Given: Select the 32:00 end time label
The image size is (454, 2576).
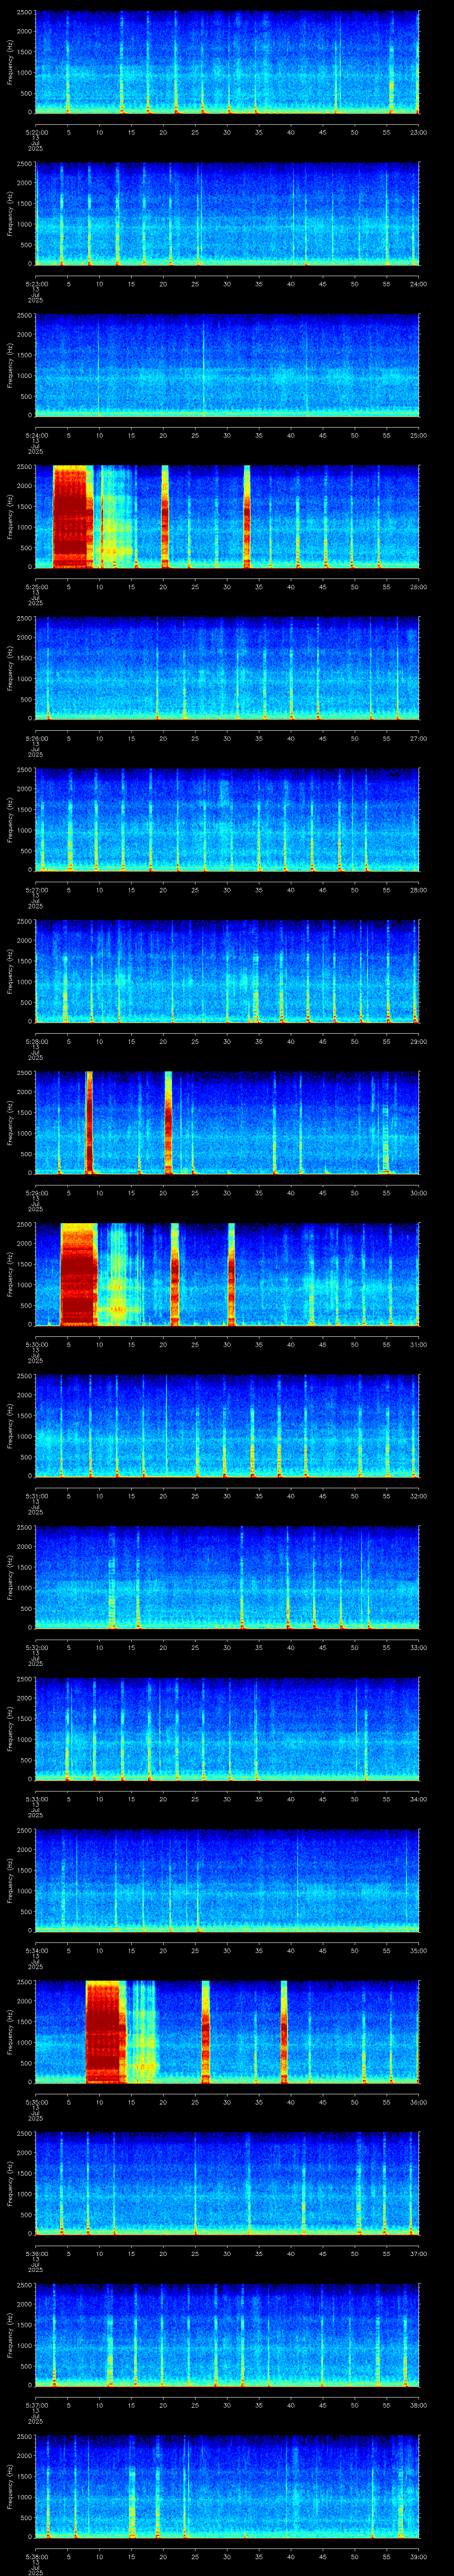Looking at the screenshot, I should (418, 1496).
